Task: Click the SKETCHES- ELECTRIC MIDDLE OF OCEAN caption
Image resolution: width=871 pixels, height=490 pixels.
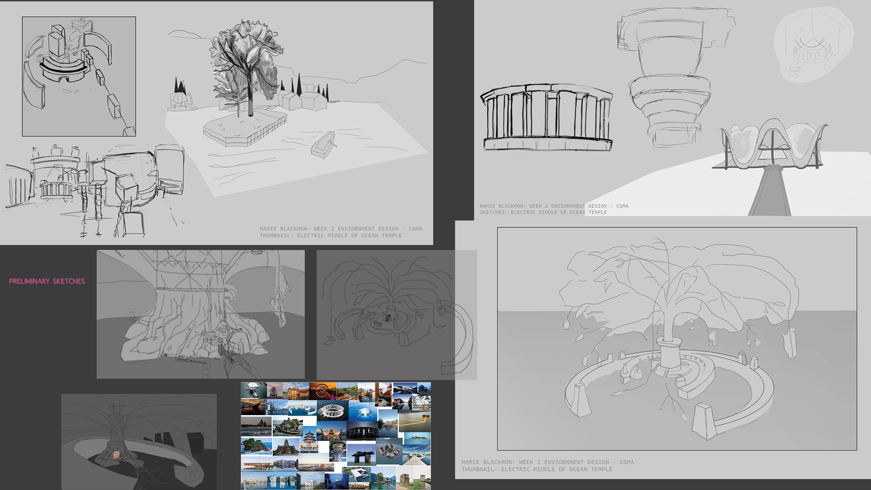Action: (x=543, y=212)
